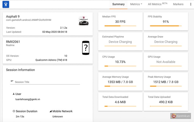Click the FPS Stability progress bar
194x122 pixels.
coord(166,26)
